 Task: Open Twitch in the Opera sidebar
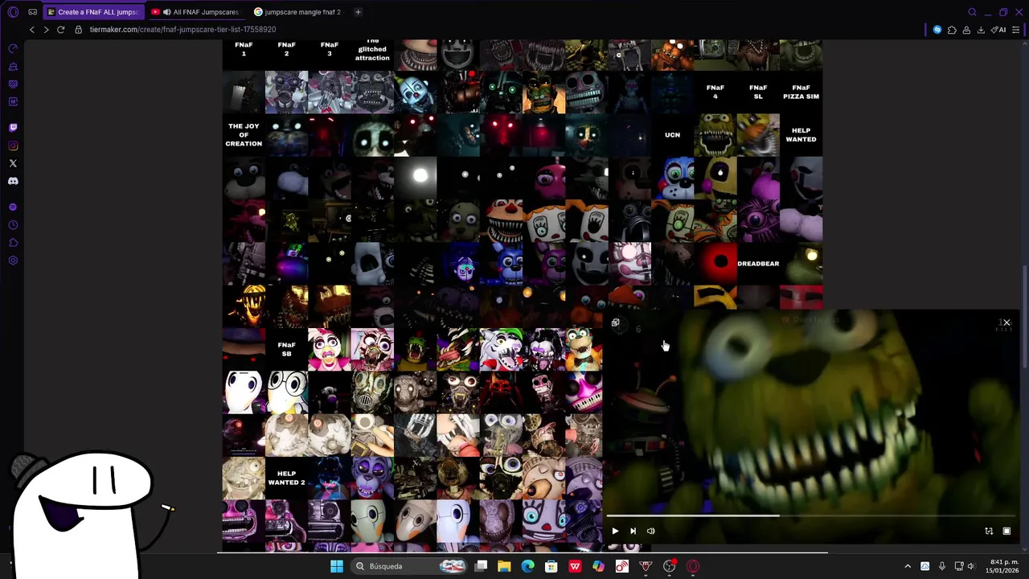coord(13,127)
